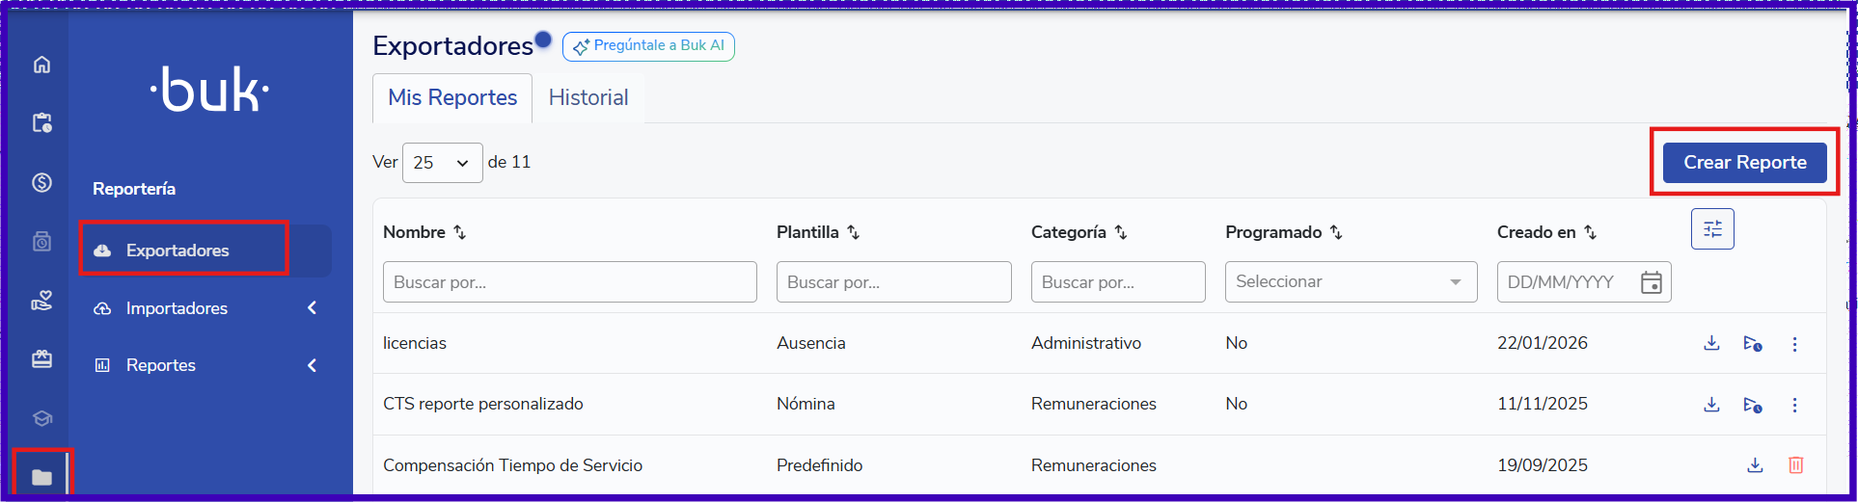Delete the Compensación Tiempo de Servicio report
Screen dimensions: 1858x502
[x=1795, y=465]
